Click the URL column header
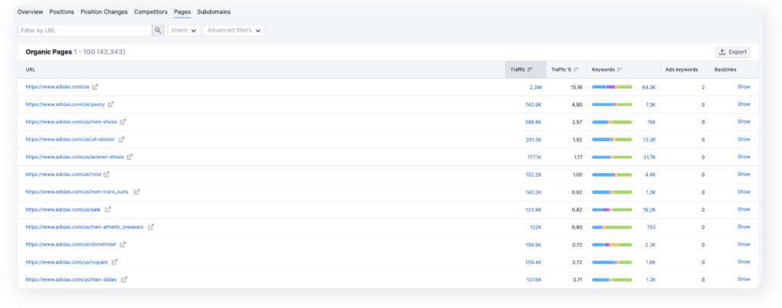 (x=31, y=69)
